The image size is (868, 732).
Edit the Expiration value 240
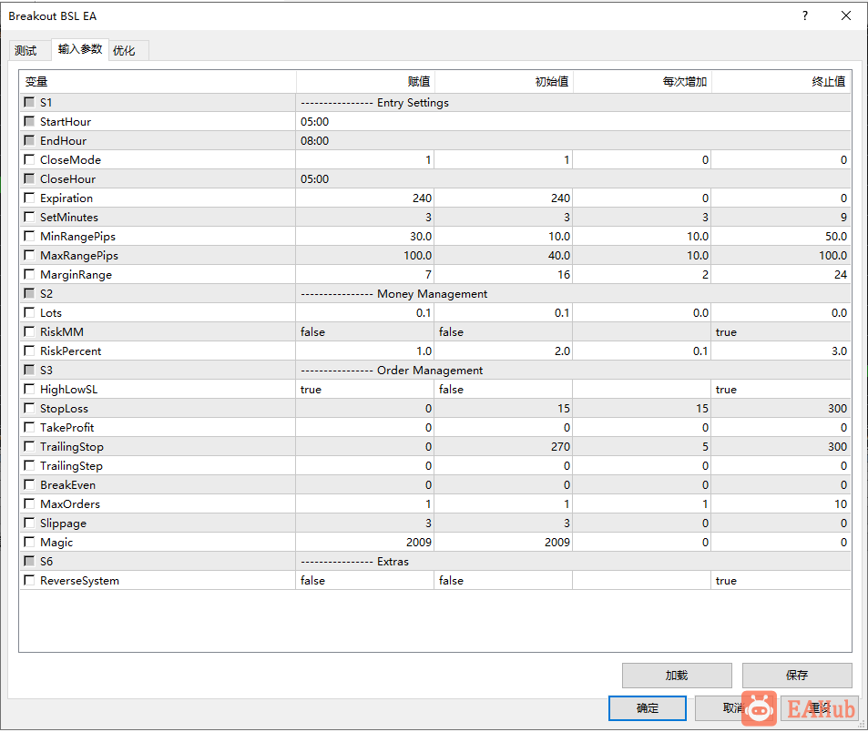tap(365, 198)
